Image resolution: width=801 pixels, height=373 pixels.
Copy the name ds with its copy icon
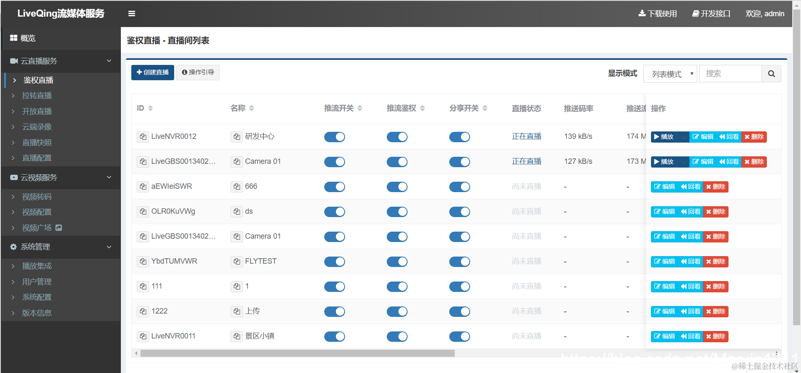pos(237,212)
